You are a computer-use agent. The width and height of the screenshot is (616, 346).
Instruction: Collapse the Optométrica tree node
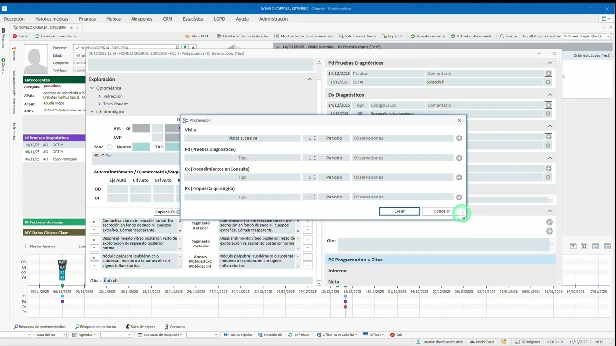[92, 88]
